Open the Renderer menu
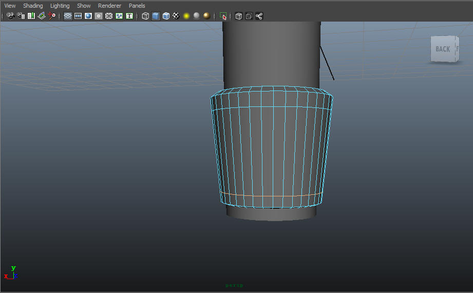473x293 pixels. [109, 6]
